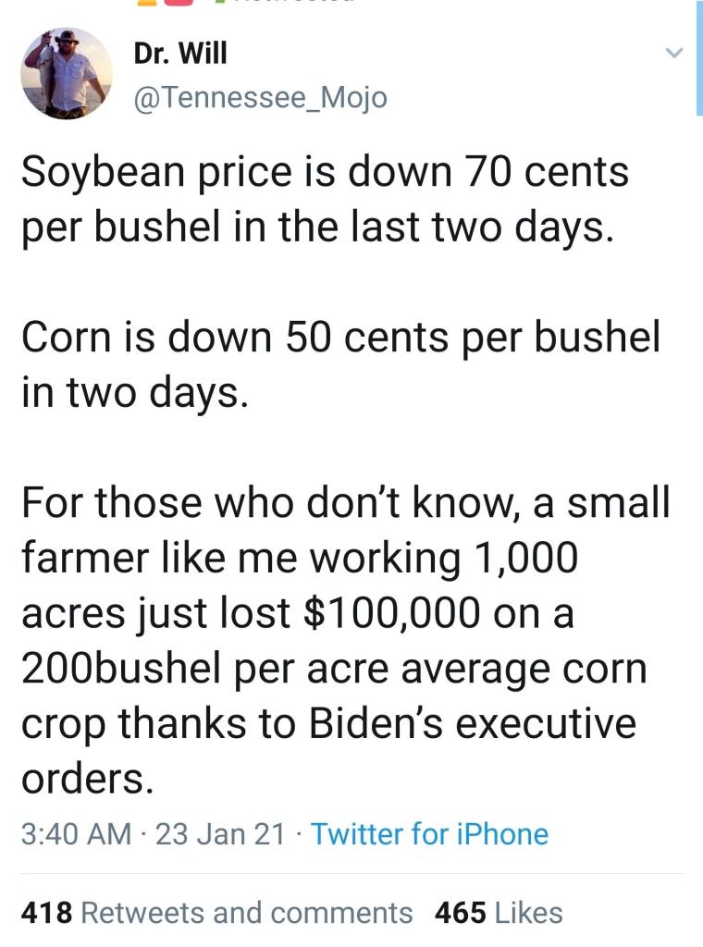This screenshot has width=703, height=947.
Task: Click the 200bushel per acre text line
Action: tap(334, 670)
